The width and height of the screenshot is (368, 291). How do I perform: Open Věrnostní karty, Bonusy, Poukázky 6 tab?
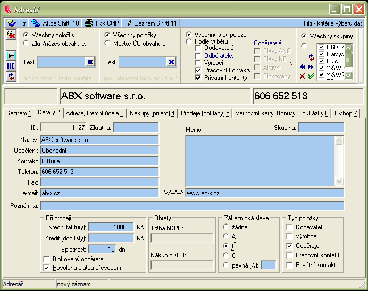[282, 113]
